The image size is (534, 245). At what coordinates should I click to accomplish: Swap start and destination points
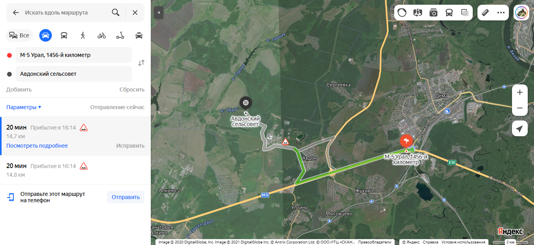(141, 63)
